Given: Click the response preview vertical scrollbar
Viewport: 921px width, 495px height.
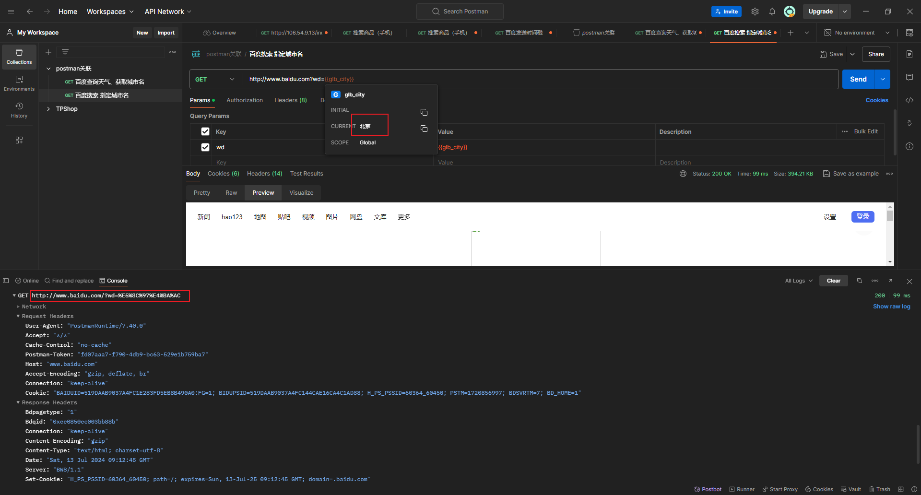Looking at the screenshot, I should [x=890, y=235].
